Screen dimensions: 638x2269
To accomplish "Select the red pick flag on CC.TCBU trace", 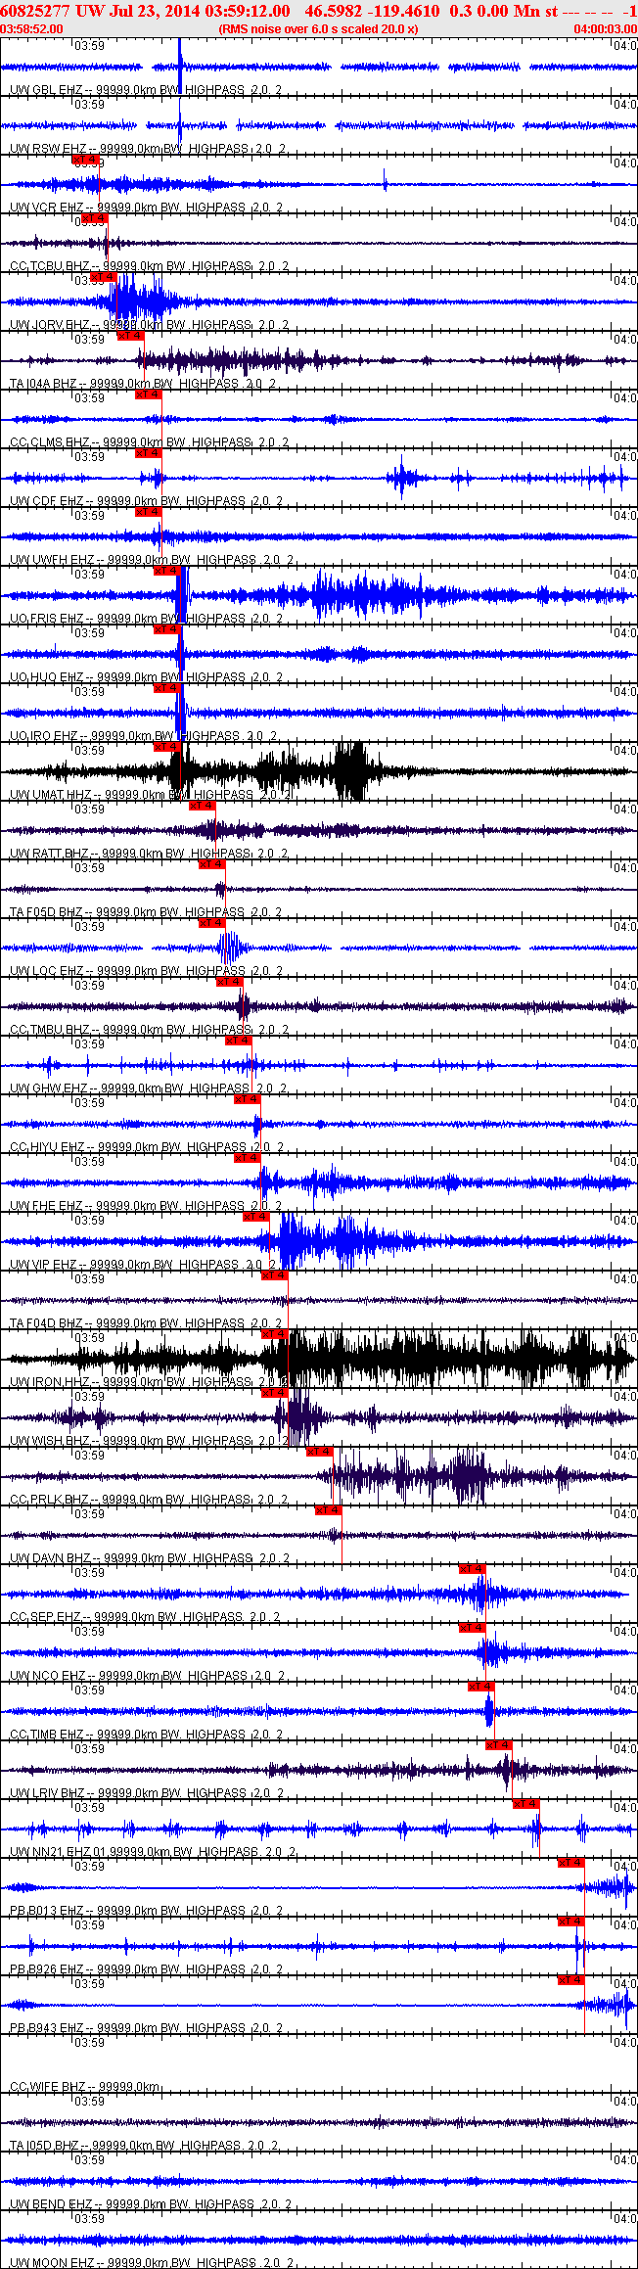I will [94, 218].
